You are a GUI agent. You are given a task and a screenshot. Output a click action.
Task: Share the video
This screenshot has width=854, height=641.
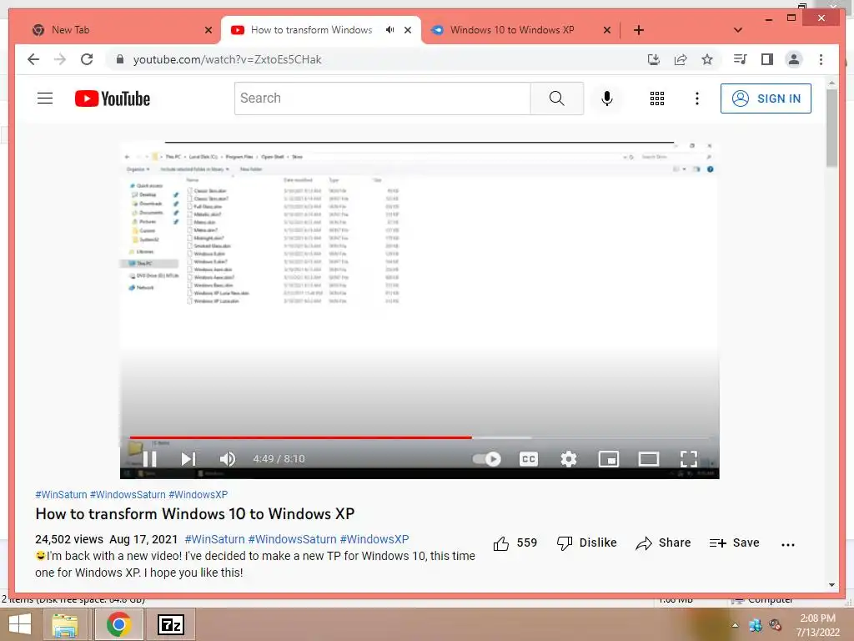pyautogui.click(x=663, y=543)
